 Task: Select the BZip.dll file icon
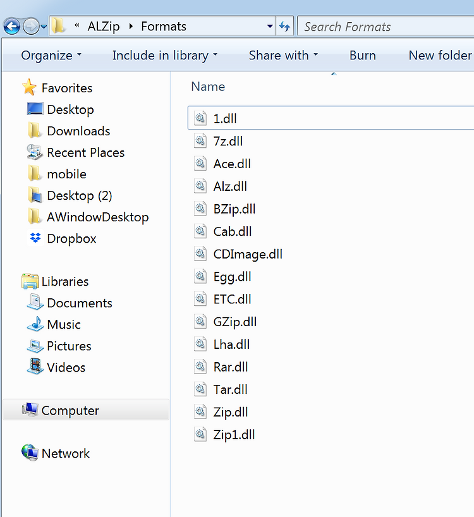200,209
